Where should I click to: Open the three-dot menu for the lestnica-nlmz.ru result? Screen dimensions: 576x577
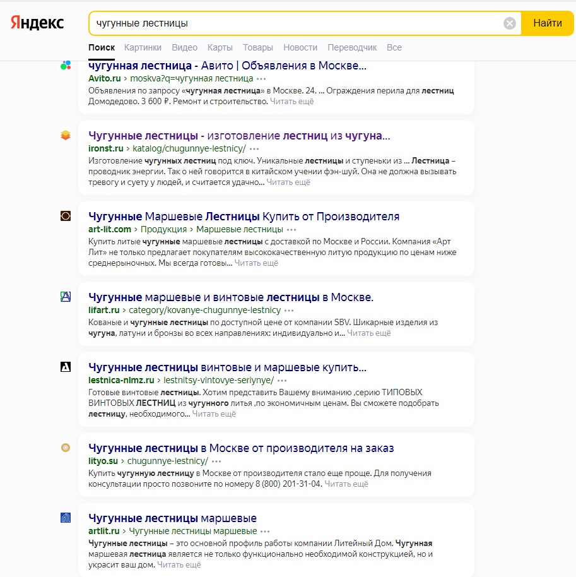[x=282, y=381]
